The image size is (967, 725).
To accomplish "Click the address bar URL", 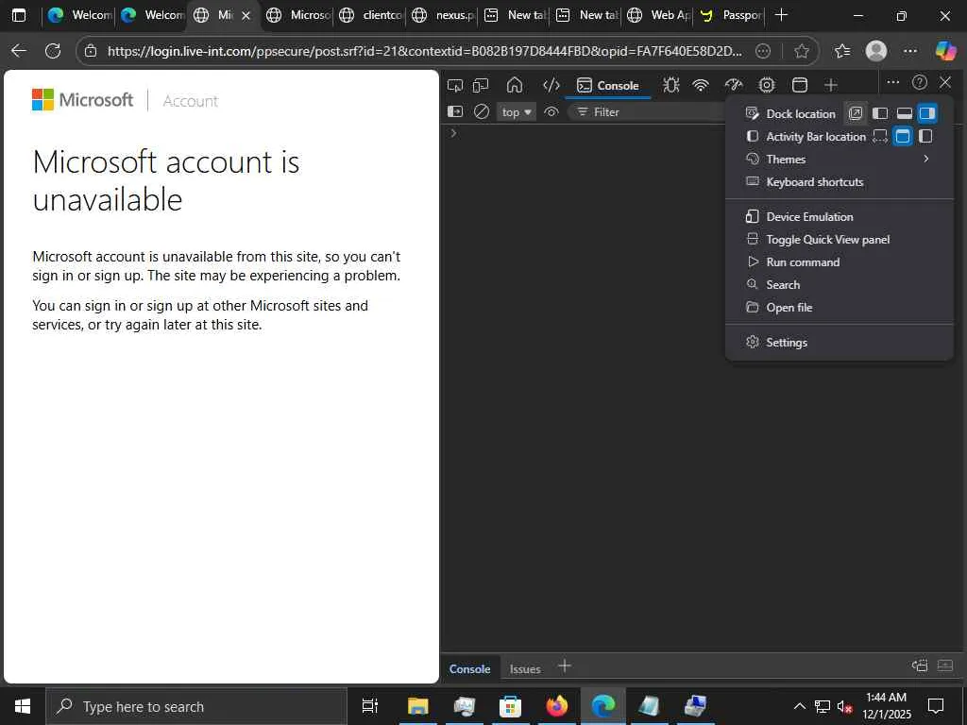I will pyautogui.click(x=425, y=51).
